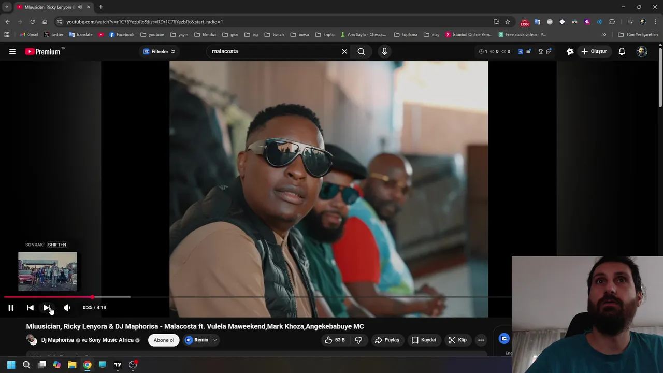Open the three-dot more actions menu

[481, 340]
